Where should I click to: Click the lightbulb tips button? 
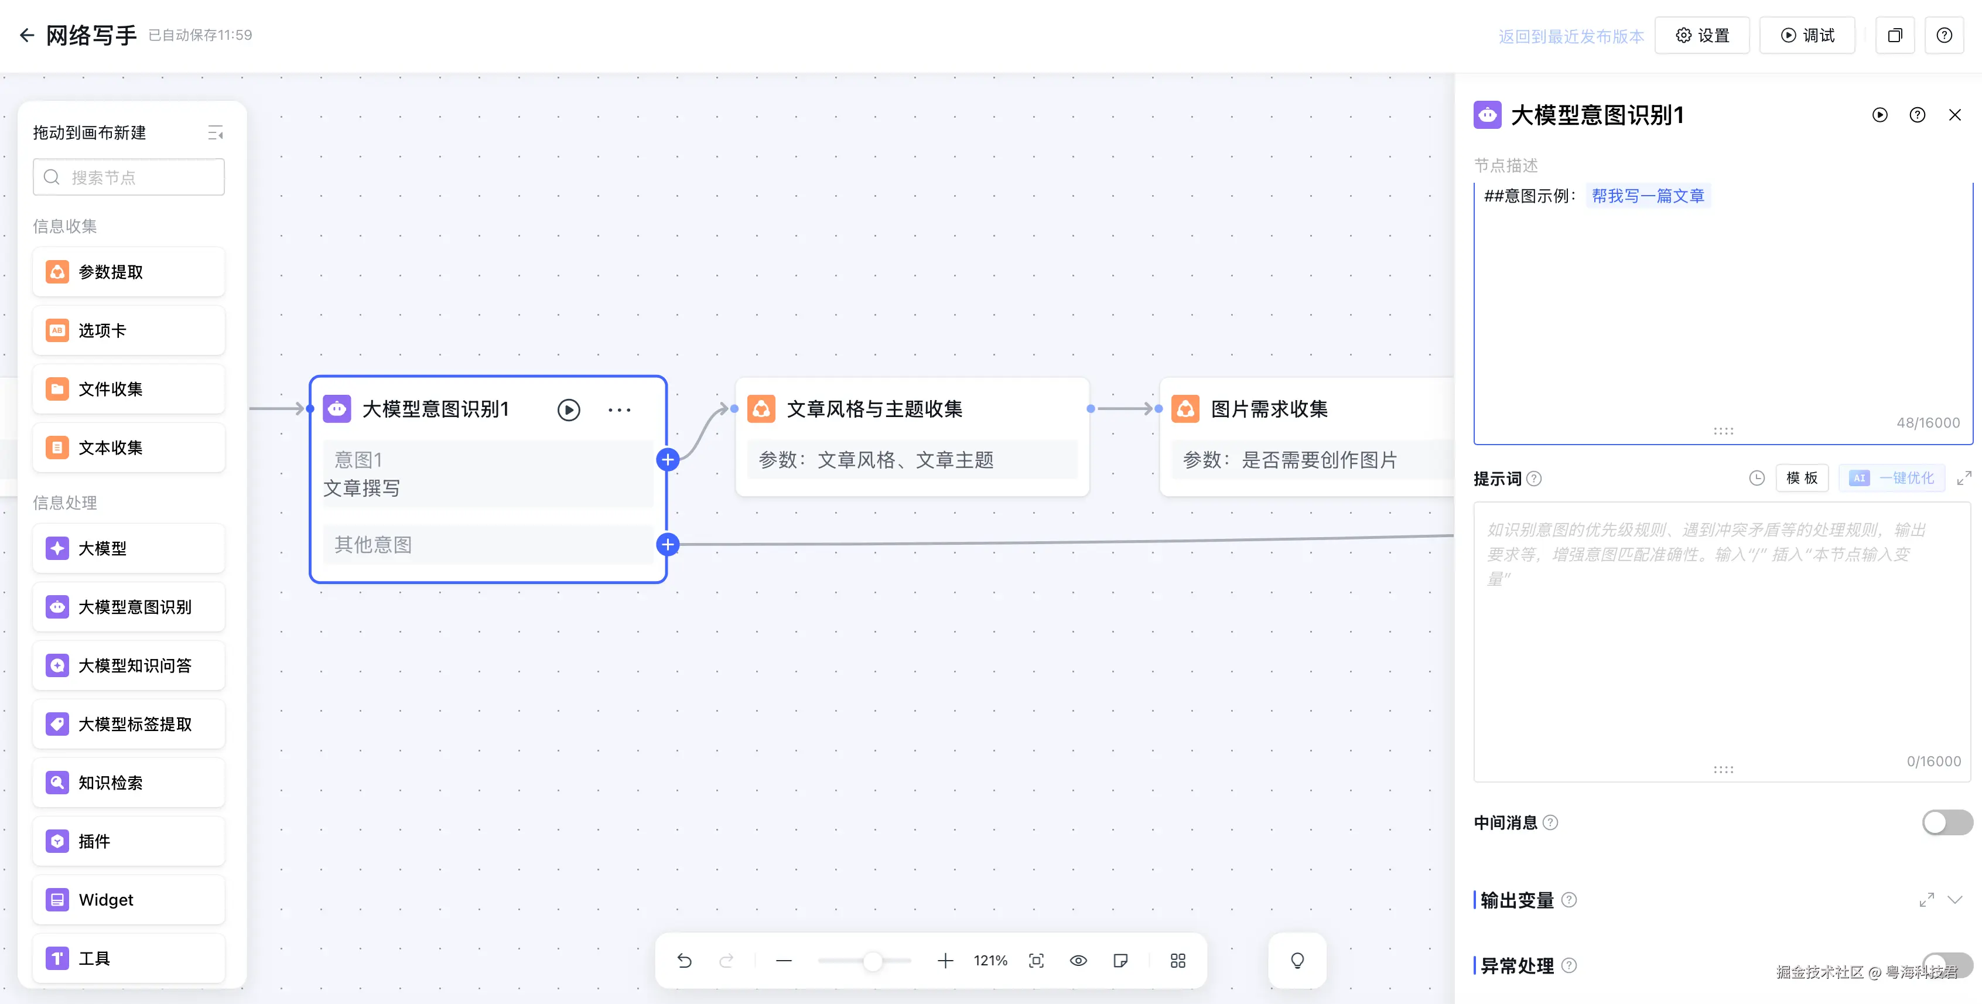[1297, 960]
